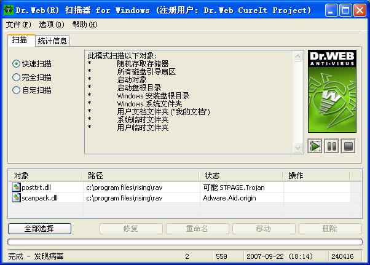Image resolution: width=370 pixels, height=265 pixels.
Task: Click the 完成 - 发现病毒 status text
Action: coord(36,256)
